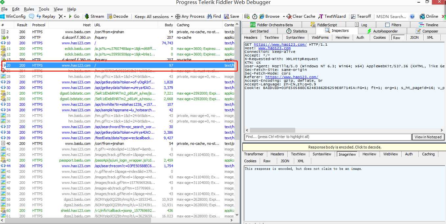Switch to the Statistics tab

pyautogui.click(x=297, y=31)
